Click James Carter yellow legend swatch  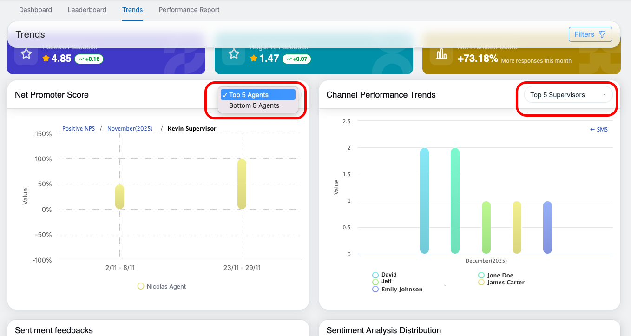point(481,282)
